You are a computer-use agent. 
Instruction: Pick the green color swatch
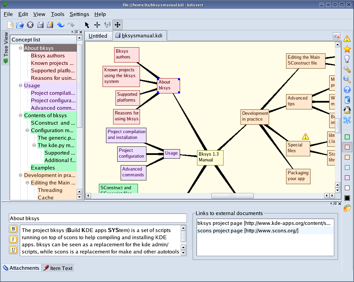(x=347, y=137)
